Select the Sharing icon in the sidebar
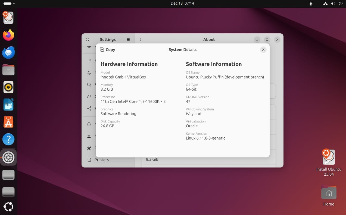 point(89,109)
